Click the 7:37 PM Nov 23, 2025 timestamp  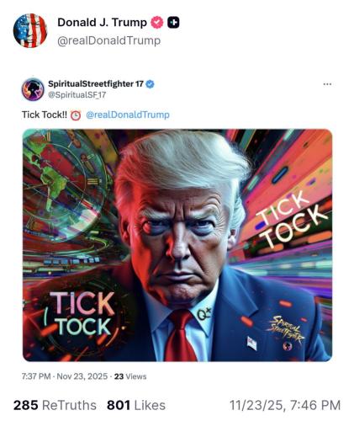(x=65, y=376)
